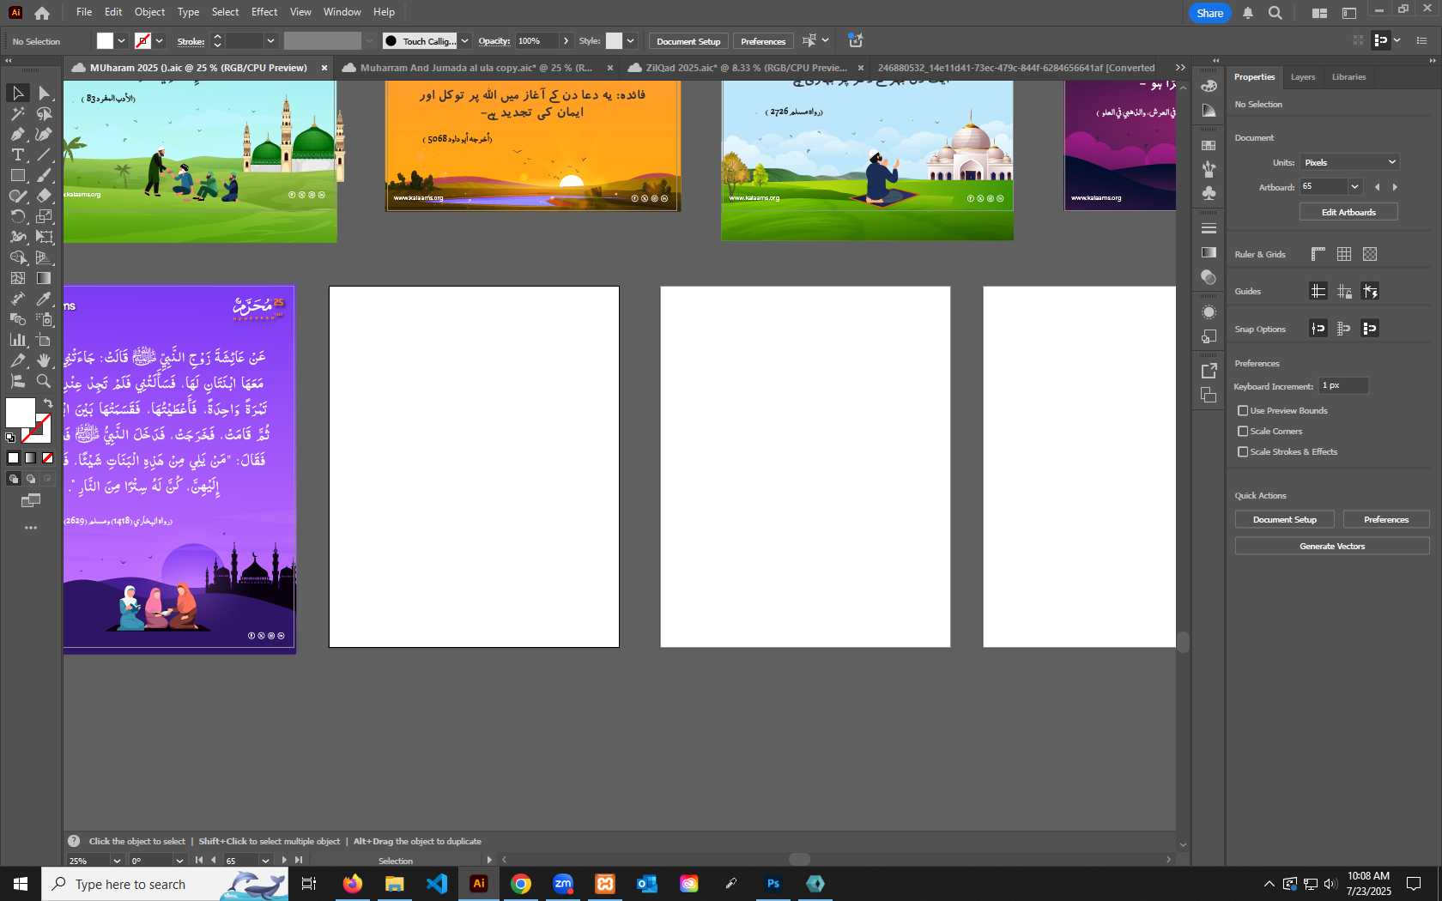Open the Effect menu
The width and height of the screenshot is (1442, 901).
[x=264, y=12]
